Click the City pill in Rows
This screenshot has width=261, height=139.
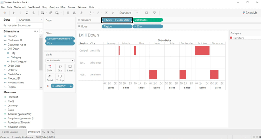tap(148, 26)
